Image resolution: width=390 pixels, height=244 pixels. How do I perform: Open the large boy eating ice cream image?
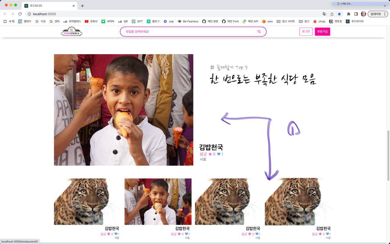coord(123,110)
